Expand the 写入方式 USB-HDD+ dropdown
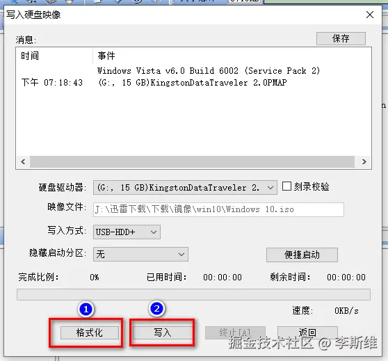 point(127,232)
